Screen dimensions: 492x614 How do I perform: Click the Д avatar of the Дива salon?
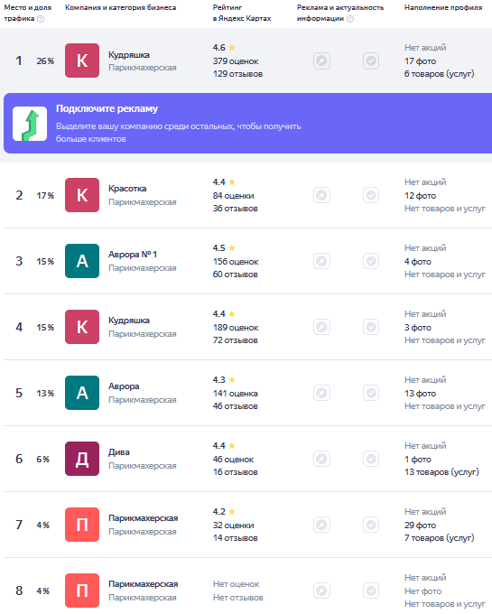pos(82,459)
